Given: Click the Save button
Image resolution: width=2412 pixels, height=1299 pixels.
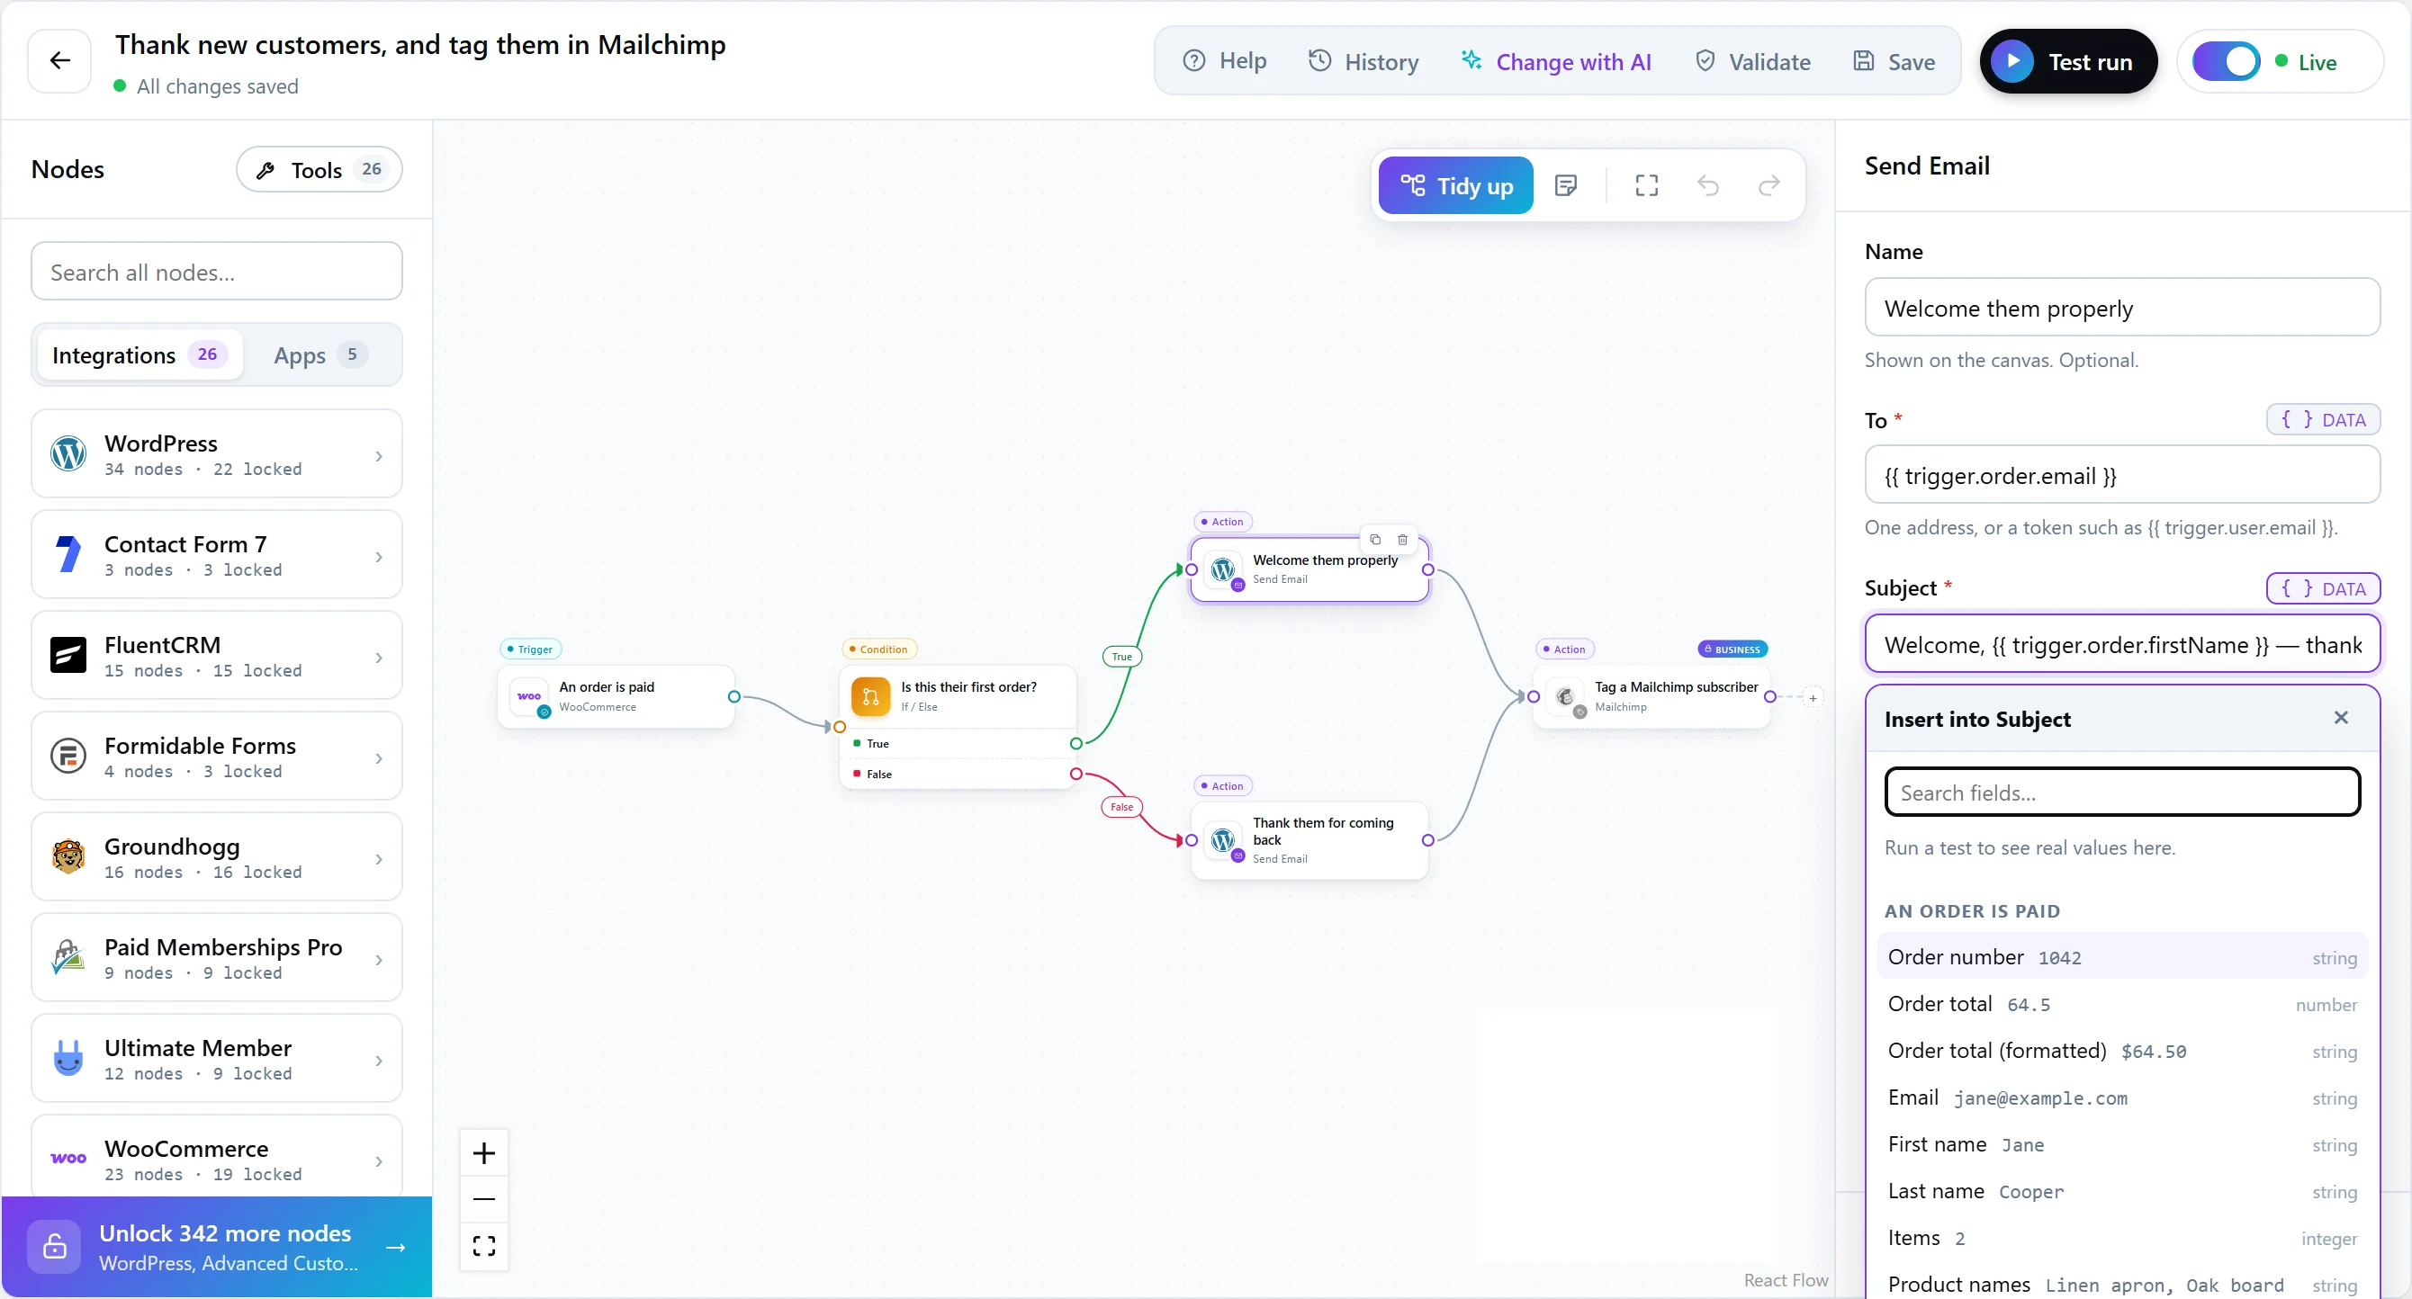Looking at the screenshot, I should tap(1894, 62).
